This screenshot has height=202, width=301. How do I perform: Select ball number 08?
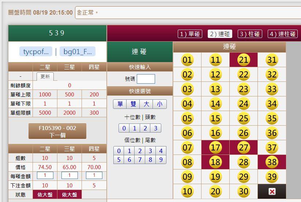[x=187, y=162]
